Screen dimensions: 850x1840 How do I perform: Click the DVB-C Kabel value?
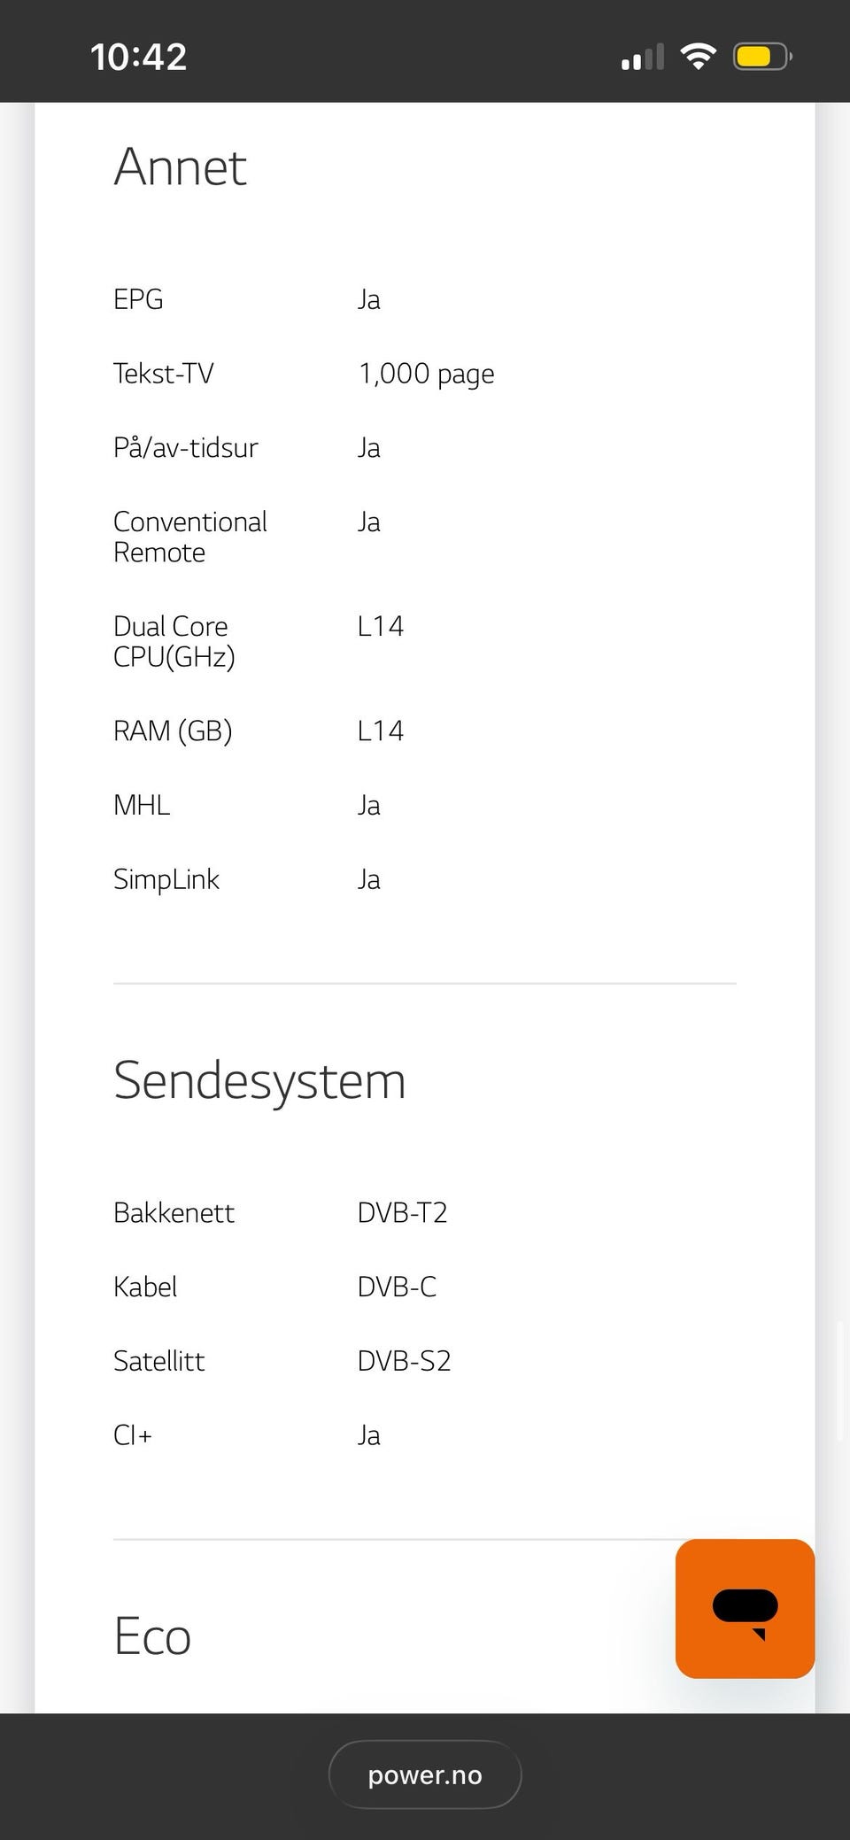click(x=397, y=1287)
